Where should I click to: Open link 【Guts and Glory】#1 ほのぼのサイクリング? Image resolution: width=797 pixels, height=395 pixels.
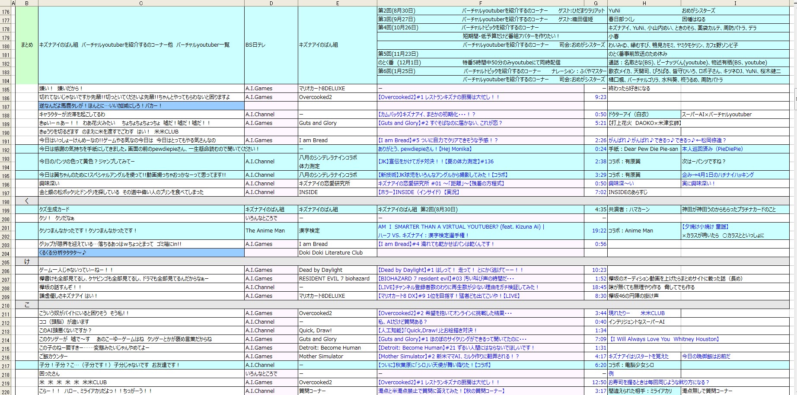point(452,339)
